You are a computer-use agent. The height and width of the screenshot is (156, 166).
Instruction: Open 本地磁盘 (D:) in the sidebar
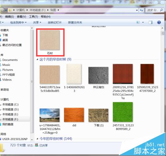pos(11,109)
